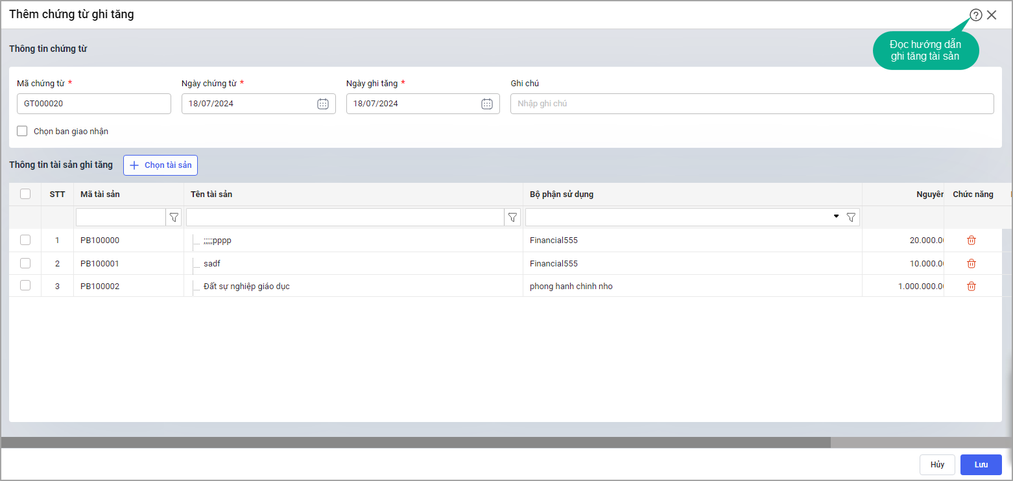Select checkbox for row PB100001
Screen dimensions: 1013x481
coord(25,263)
